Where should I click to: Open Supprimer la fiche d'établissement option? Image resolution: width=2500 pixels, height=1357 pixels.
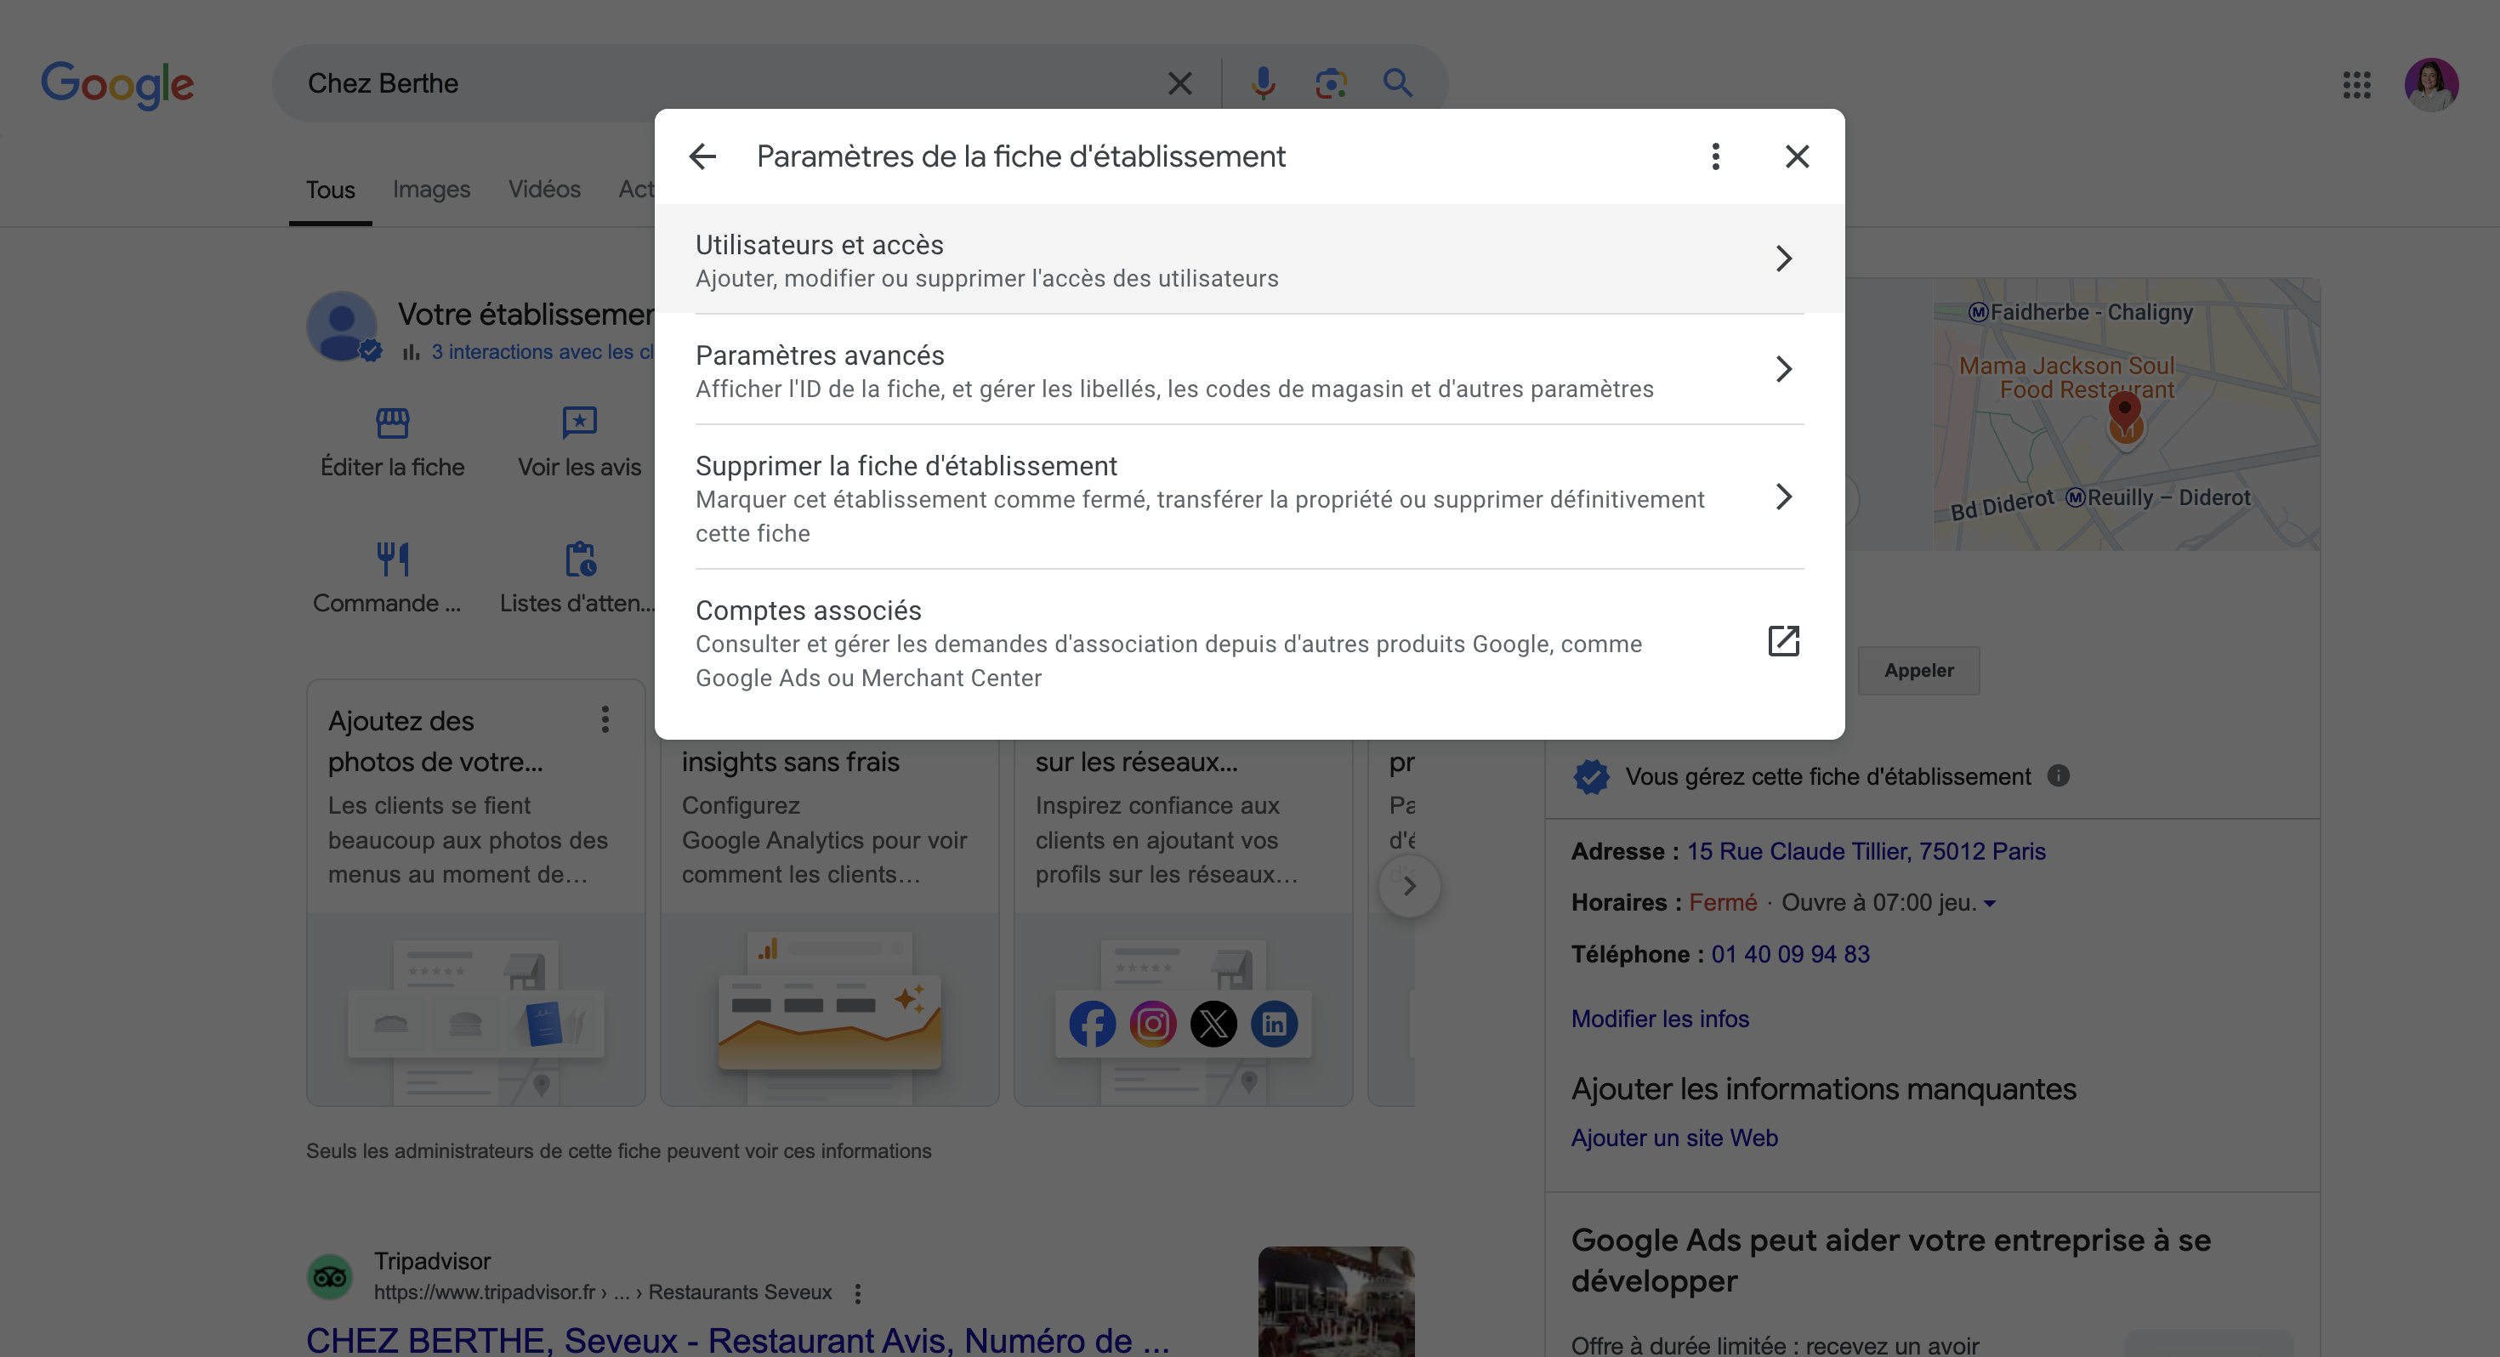[x=1249, y=497]
